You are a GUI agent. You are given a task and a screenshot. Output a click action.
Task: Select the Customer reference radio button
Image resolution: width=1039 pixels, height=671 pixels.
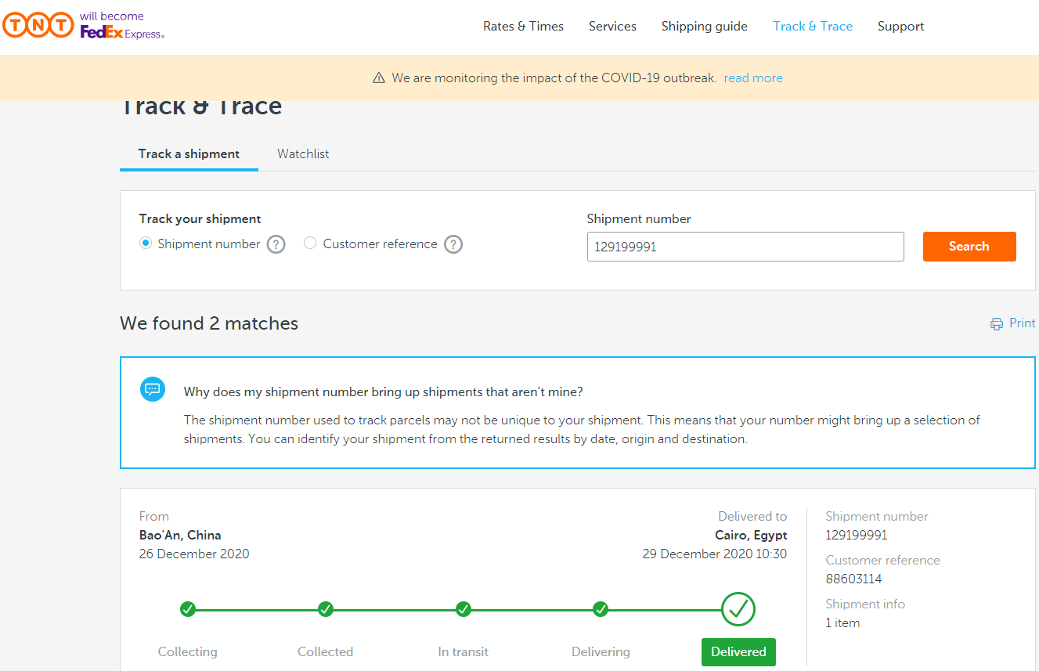(x=310, y=244)
